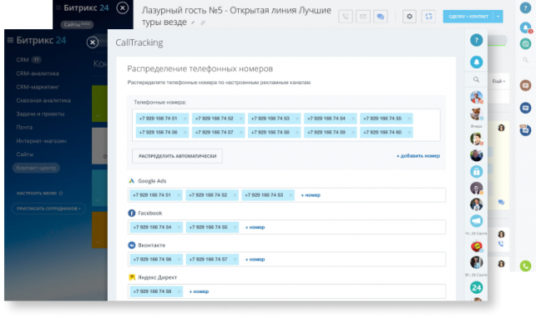Select Контакт-центр menu item
Image resolution: width=536 pixels, height=318 pixels.
[x=36, y=168]
